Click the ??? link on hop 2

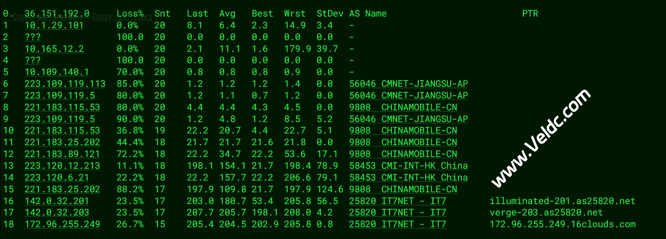pos(32,37)
